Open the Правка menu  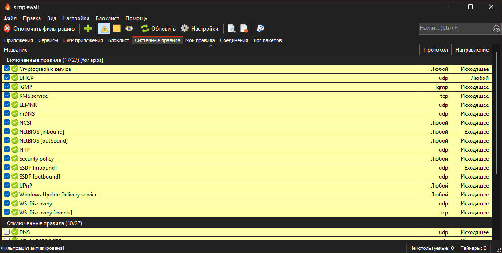pyautogui.click(x=32, y=18)
